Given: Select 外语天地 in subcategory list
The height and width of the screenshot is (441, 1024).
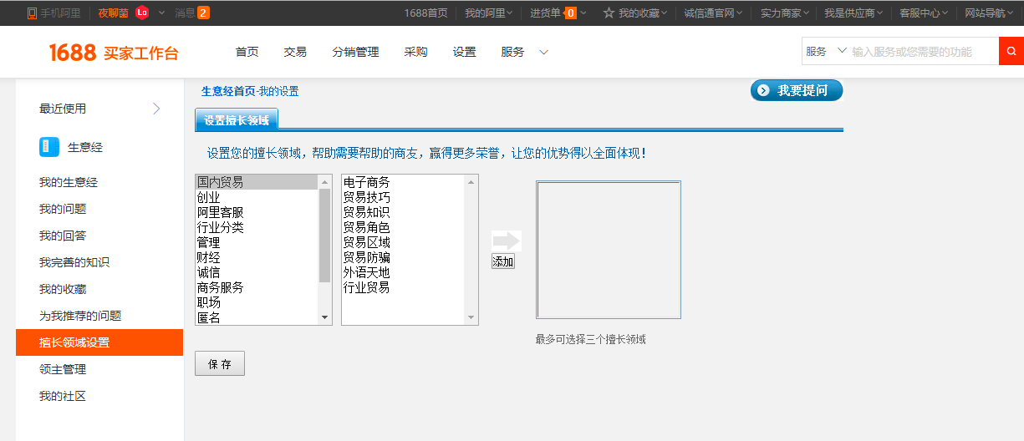Looking at the screenshot, I should 404,272.
